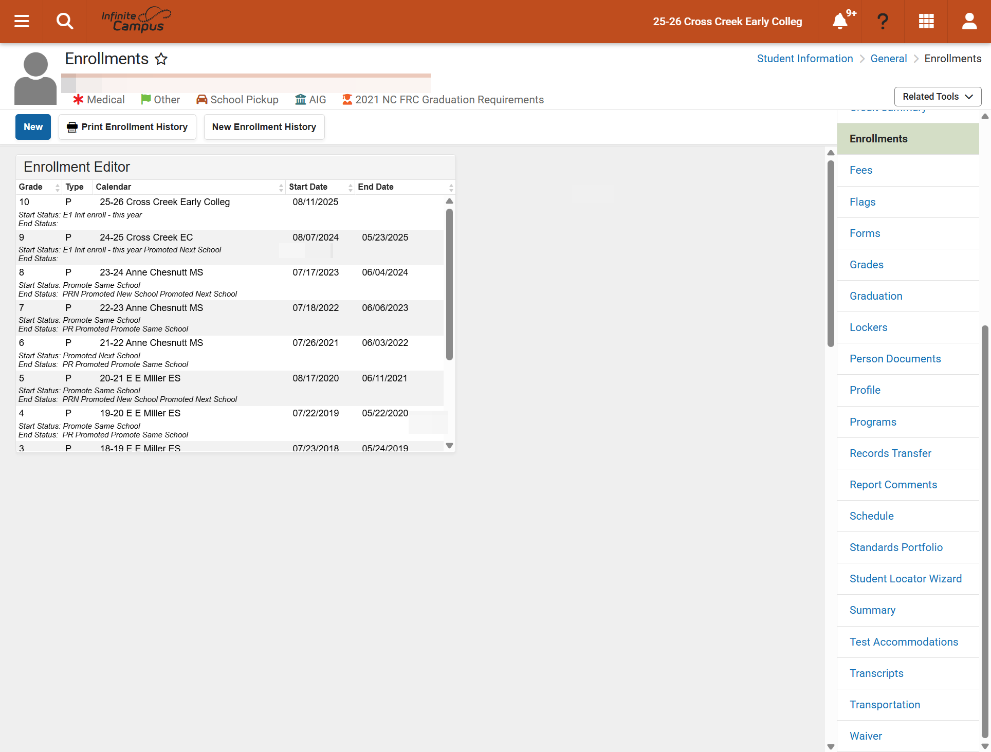
Task: Sort by the End Date column
Action: [x=405, y=187]
